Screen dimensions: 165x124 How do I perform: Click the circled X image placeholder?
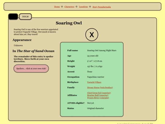point(92,35)
